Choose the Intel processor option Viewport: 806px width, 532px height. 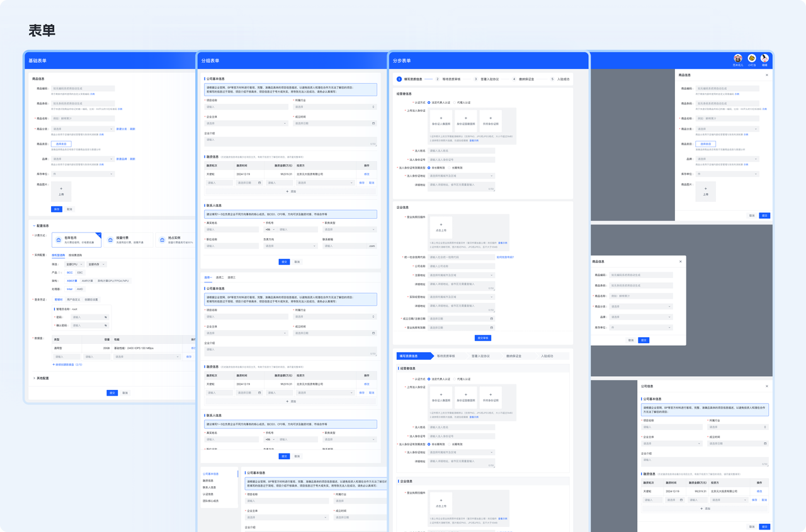[70, 289]
